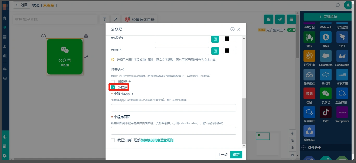The height and width of the screenshot is (163, 356).
Task: Choose the 钉钉 connector icon
Action: click(342, 37)
